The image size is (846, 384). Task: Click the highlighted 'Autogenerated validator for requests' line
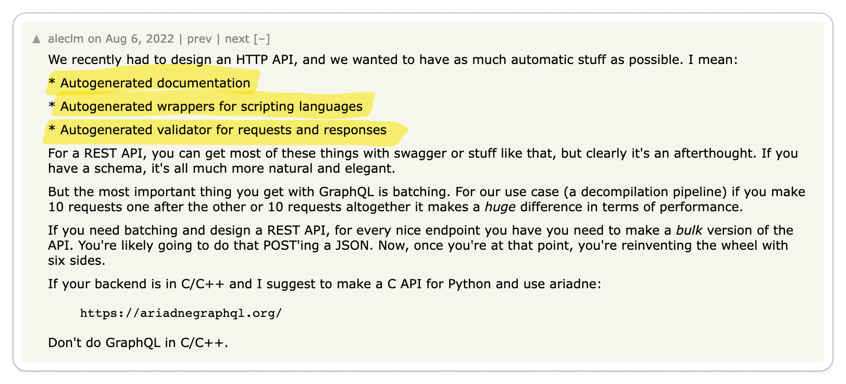pyautogui.click(x=217, y=130)
